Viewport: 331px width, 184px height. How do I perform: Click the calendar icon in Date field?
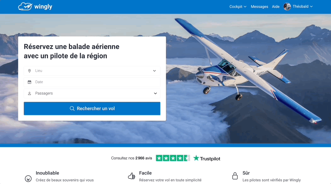[30, 82]
